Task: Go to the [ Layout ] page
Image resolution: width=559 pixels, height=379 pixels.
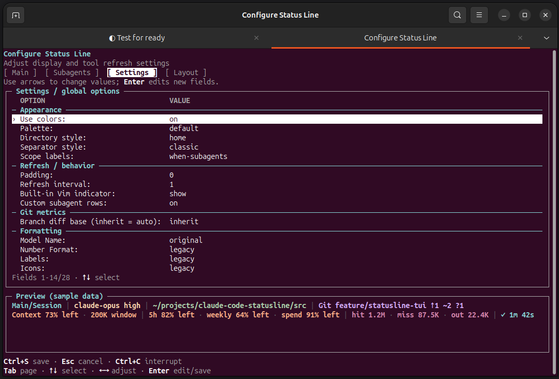Action: point(186,72)
